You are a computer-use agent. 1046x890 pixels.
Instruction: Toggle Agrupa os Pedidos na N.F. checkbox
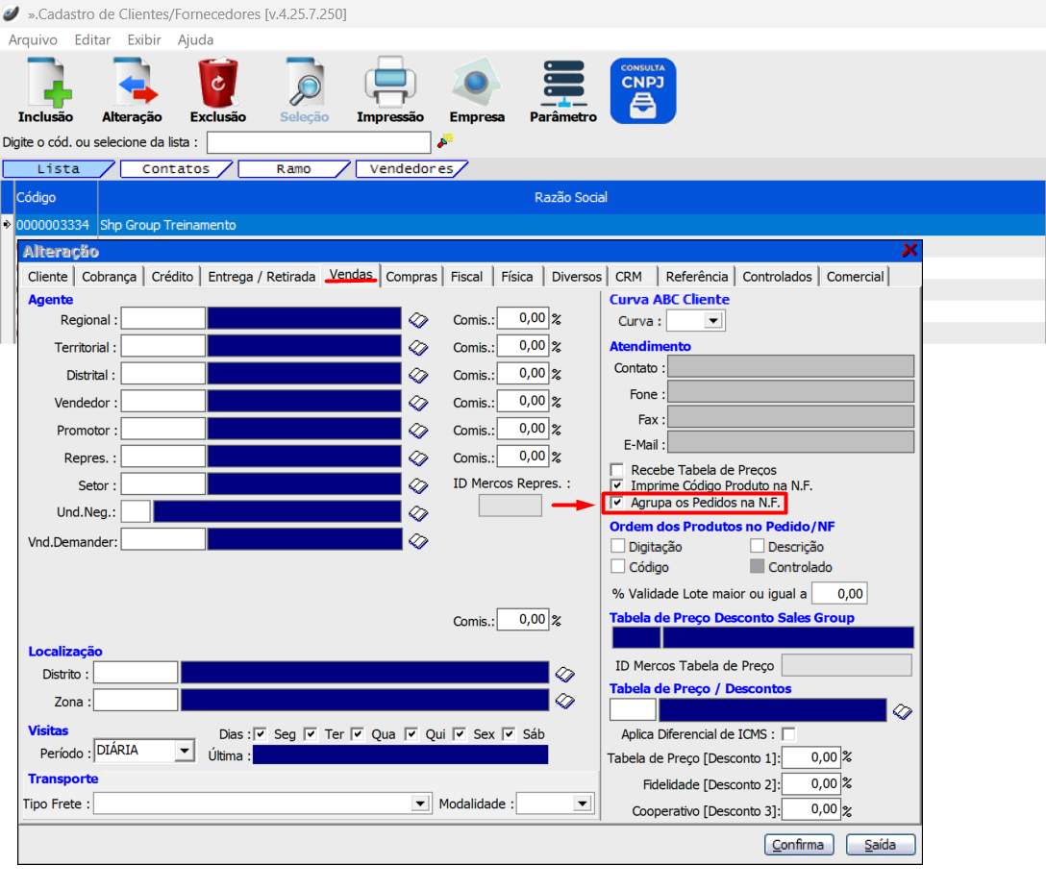pyautogui.click(x=617, y=503)
